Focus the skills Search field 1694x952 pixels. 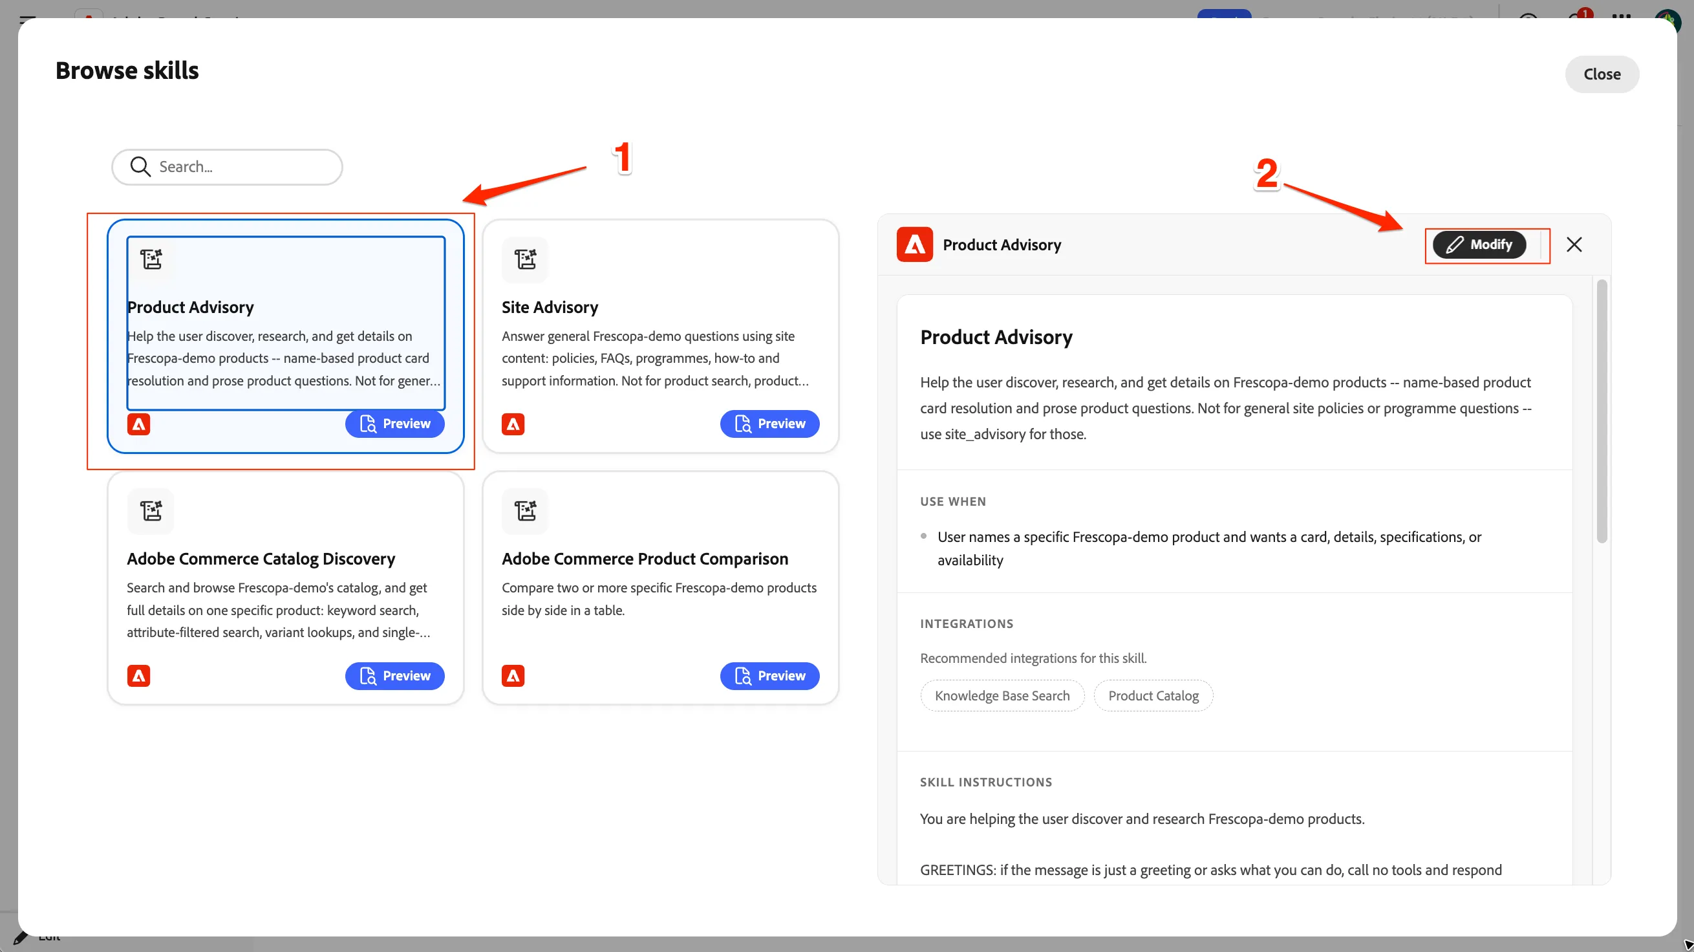pyautogui.click(x=227, y=166)
